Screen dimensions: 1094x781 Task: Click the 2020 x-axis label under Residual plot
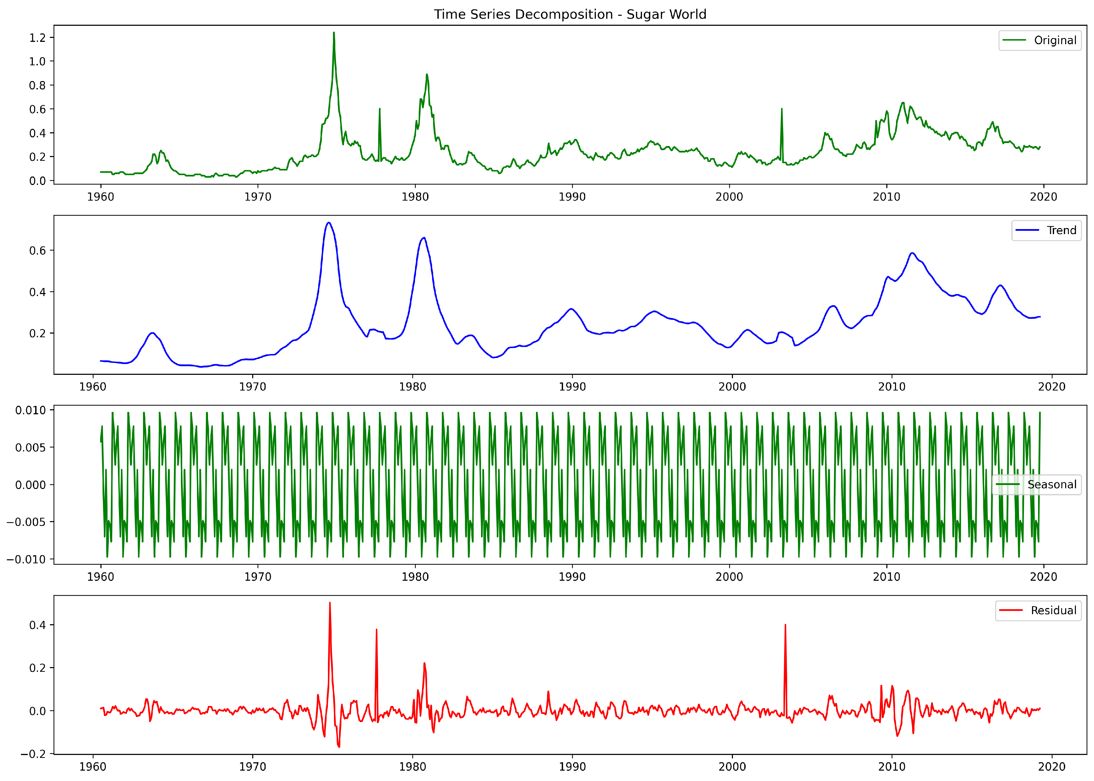(x=1052, y=767)
